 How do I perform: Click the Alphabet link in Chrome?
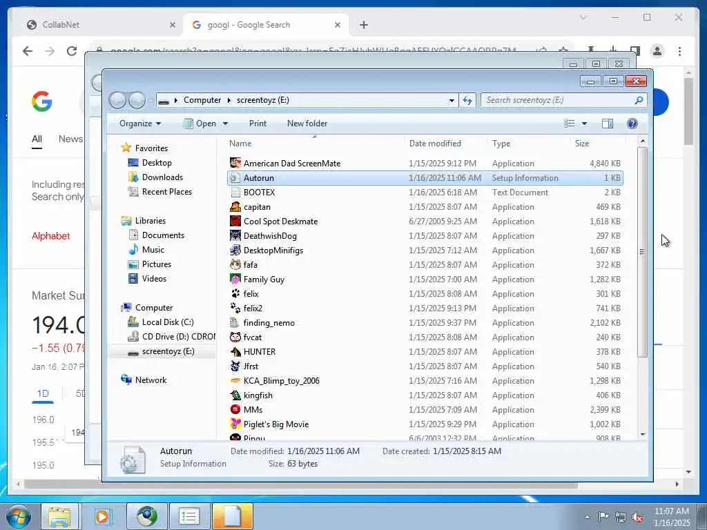click(x=51, y=236)
